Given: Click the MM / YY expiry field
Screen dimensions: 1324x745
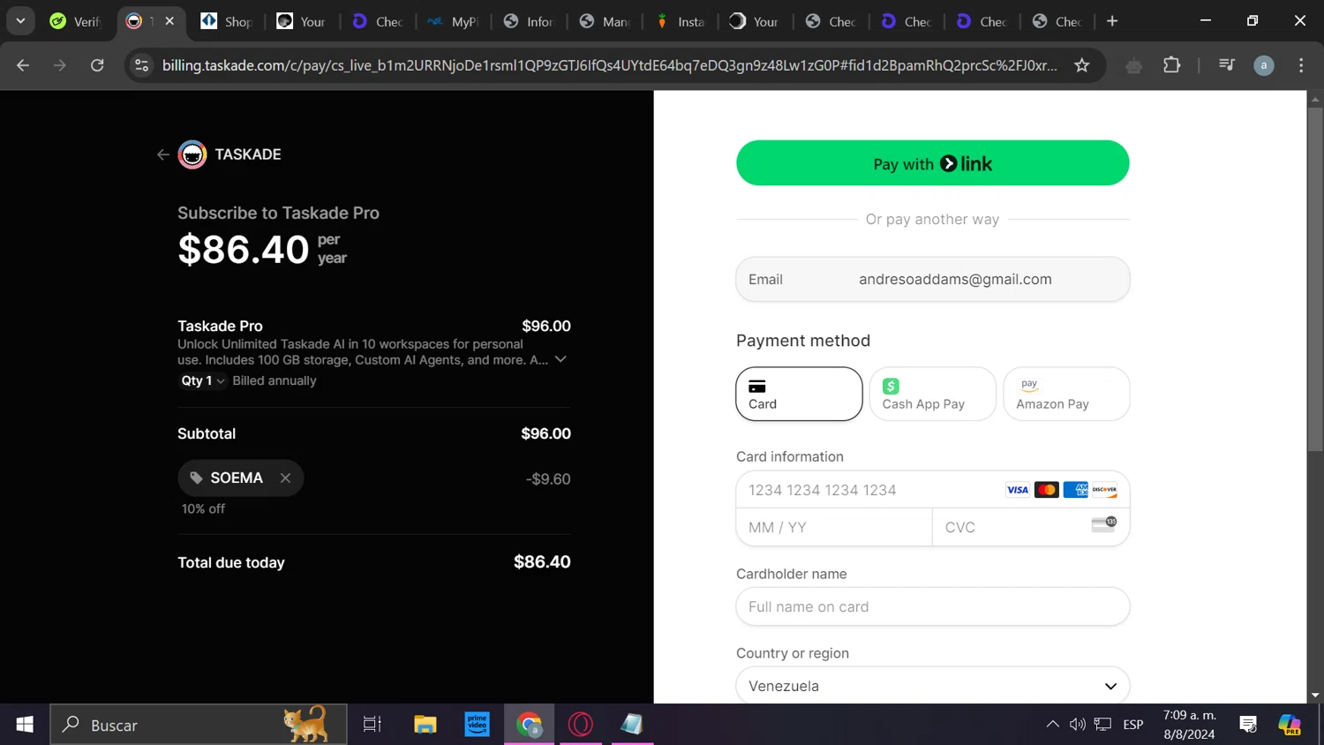Looking at the screenshot, I should [x=834, y=527].
